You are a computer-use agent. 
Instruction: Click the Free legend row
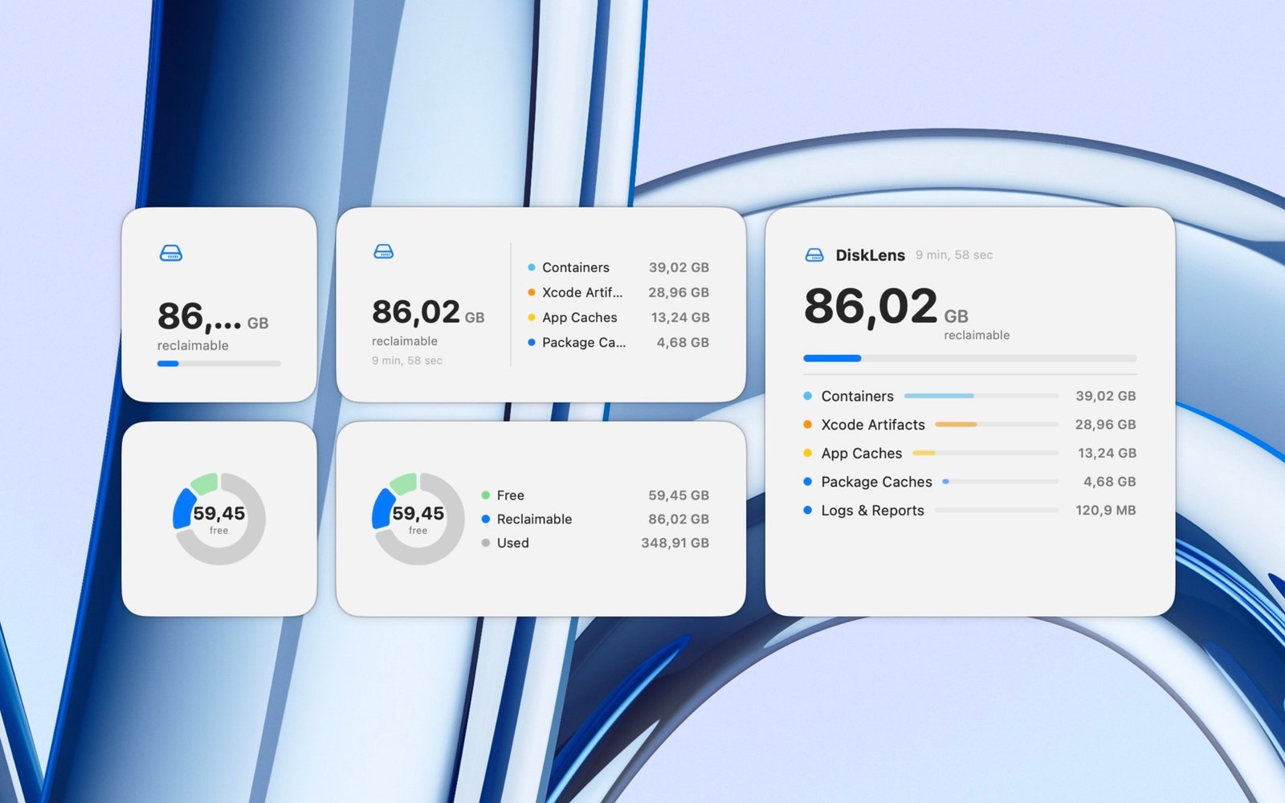coord(595,495)
